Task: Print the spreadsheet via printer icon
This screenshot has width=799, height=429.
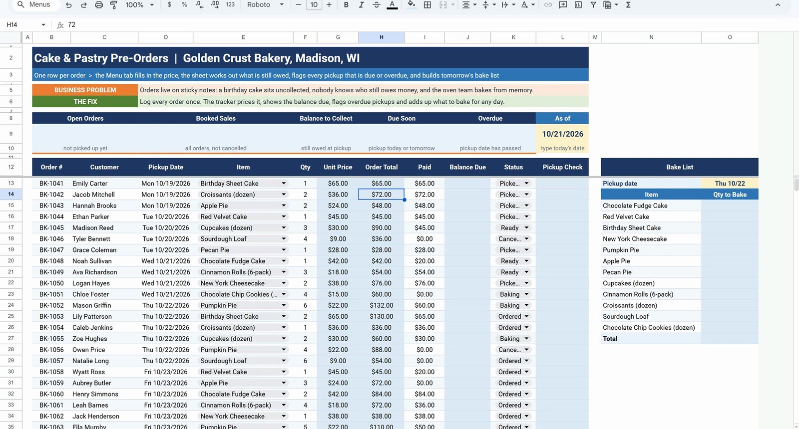Action: tap(99, 5)
